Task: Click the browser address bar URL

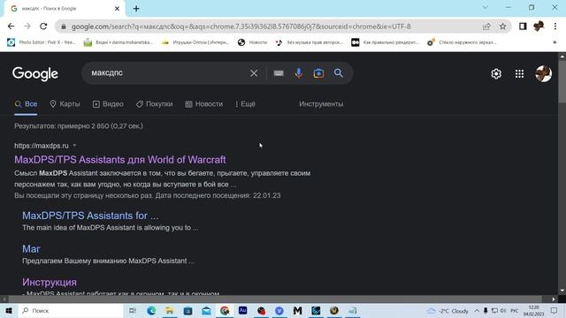Action: coord(241,26)
